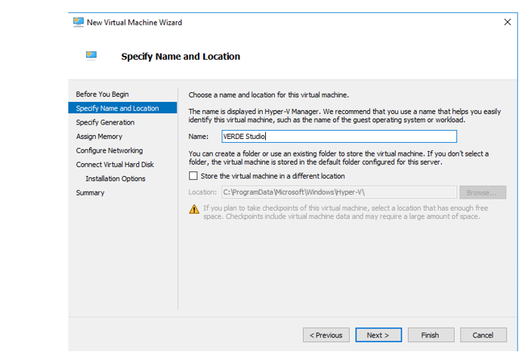
Task: Click the Previous button
Action: coord(326,335)
